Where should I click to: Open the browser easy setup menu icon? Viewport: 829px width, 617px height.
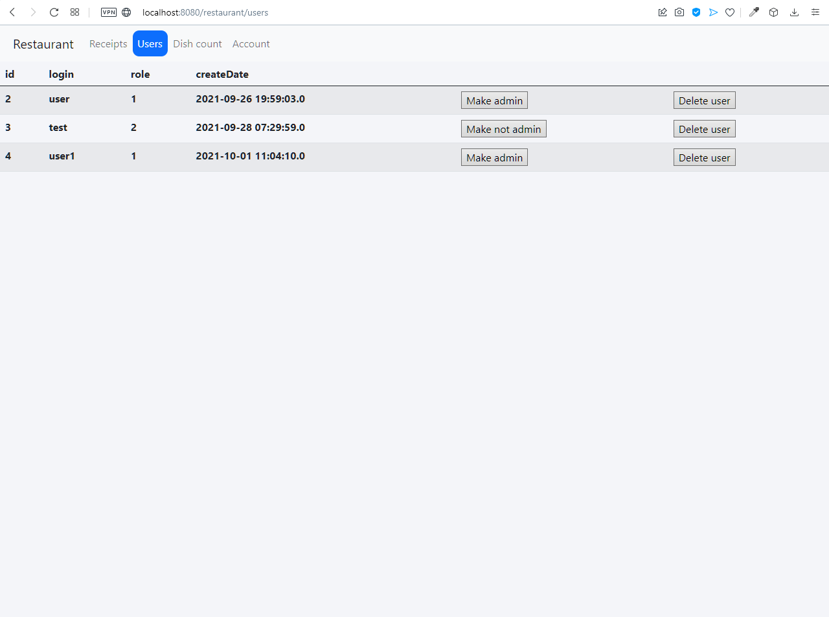click(x=815, y=12)
